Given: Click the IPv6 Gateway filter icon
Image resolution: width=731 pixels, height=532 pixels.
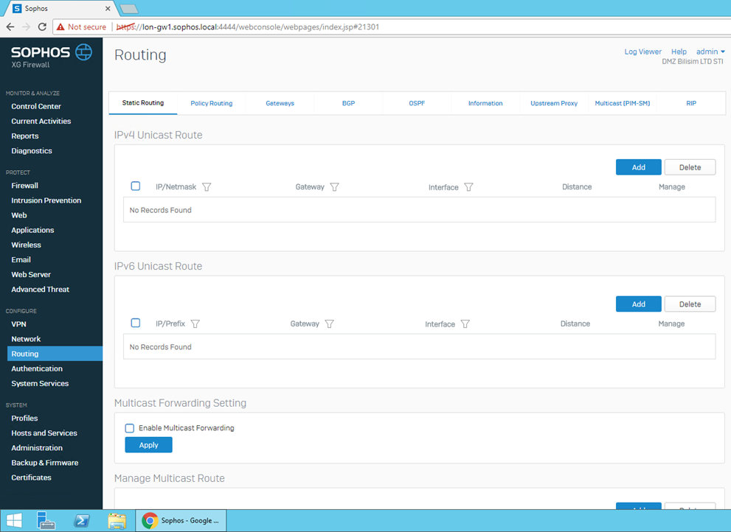Looking at the screenshot, I should 329,324.
